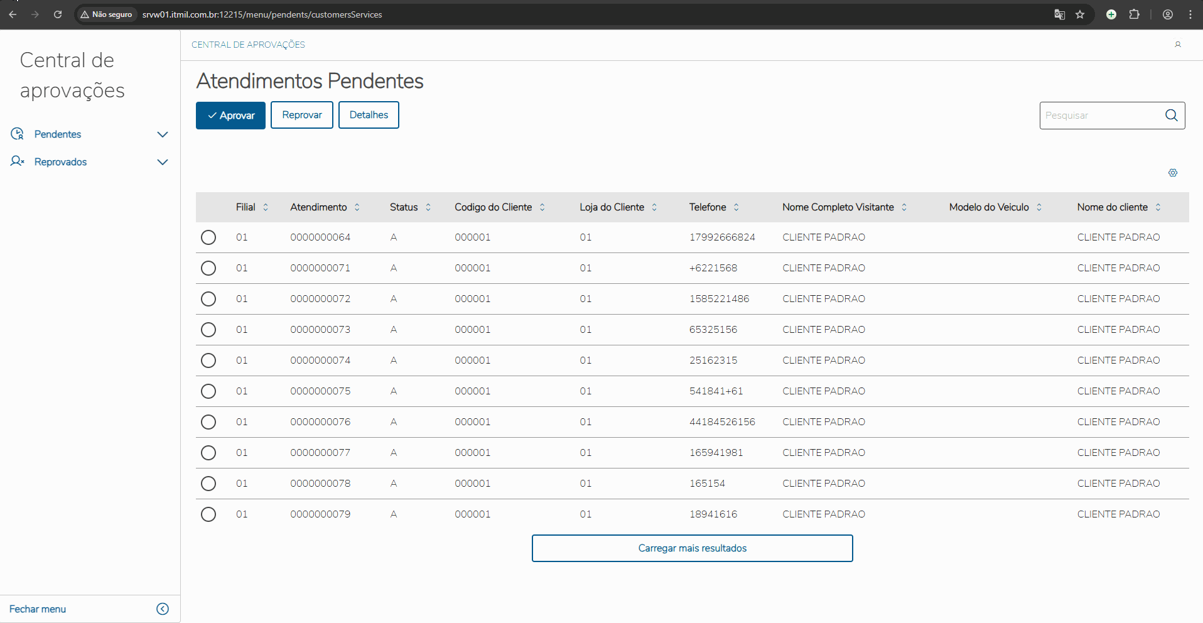Screen dimensions: 1203x623
Task: Select row for atendimento 0000000074
Action: [208, 360]
